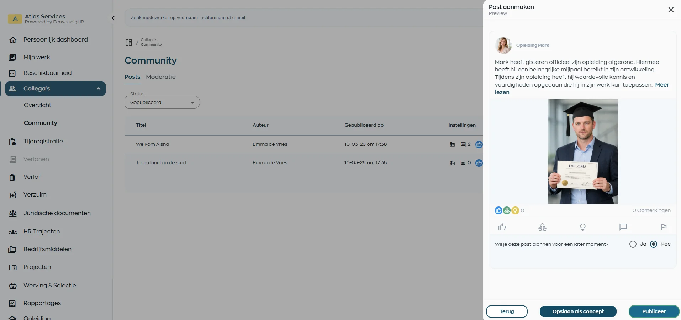This screenshot has height=320, width=681.
Task: Click the graduation diploma photo in preview
Action: tap(582, 151)
